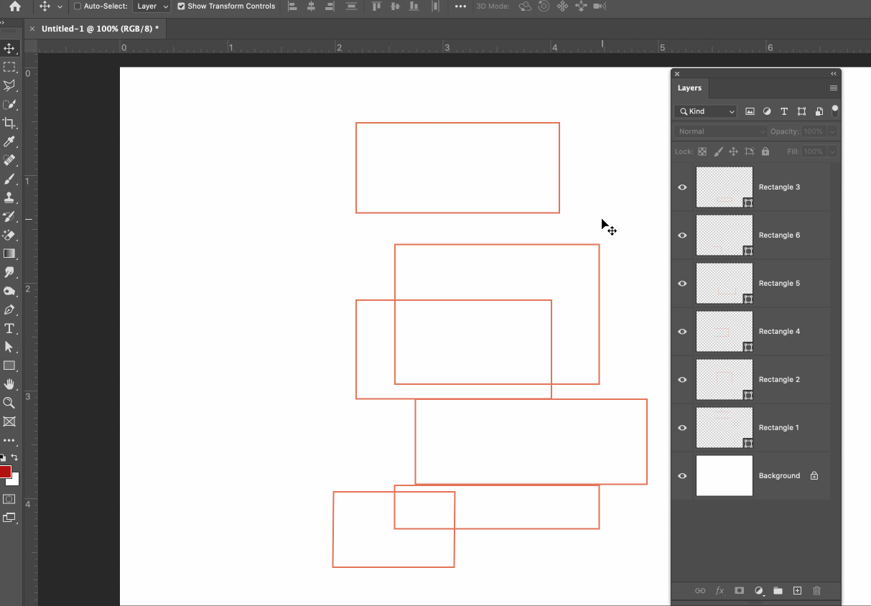This screenshot has width=871, height=606.
Task: Select the Crop tool
Action: click(x=9, y=123)
